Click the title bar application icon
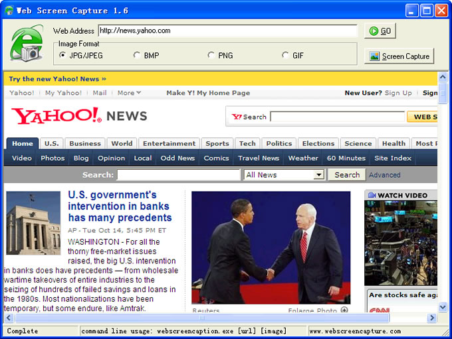Viewport: 452px width, 339px height. 8,11
